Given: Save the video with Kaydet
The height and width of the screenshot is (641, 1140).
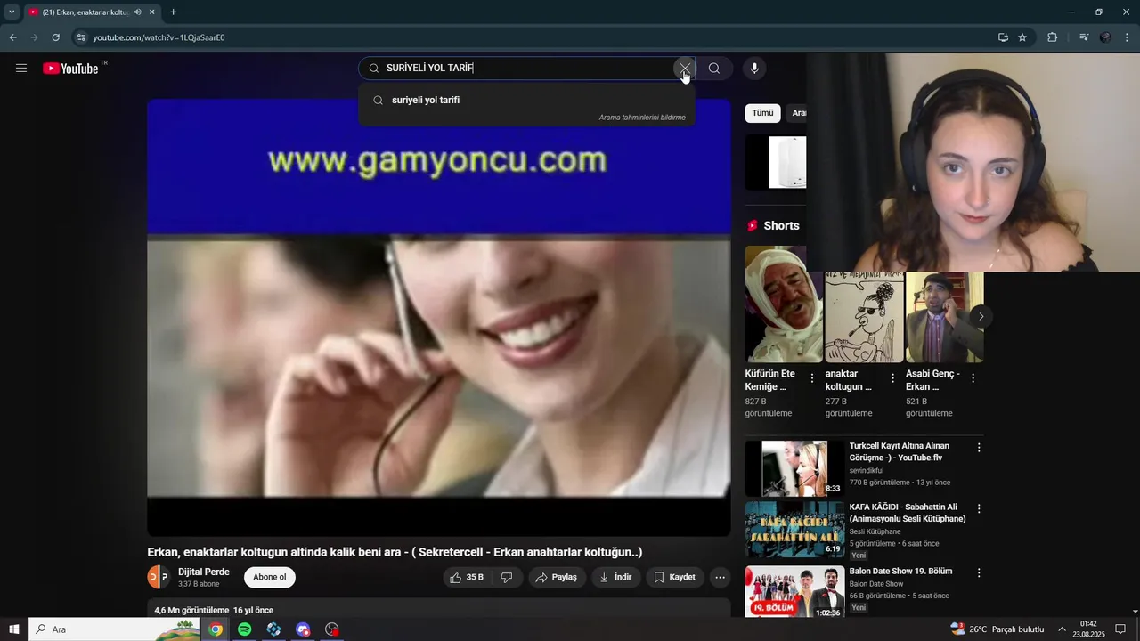Looking at the screenshot, I should coord(675,578).
